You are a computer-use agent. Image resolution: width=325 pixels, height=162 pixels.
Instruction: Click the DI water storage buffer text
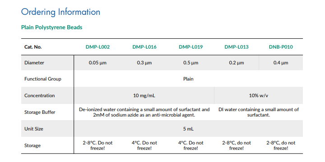pos(259,112)
